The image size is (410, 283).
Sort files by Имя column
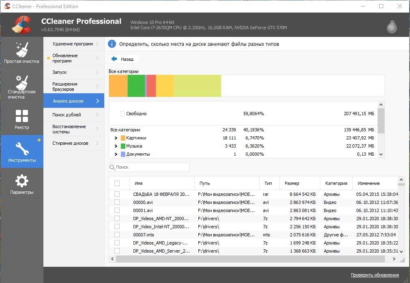[x=162, y=183]
